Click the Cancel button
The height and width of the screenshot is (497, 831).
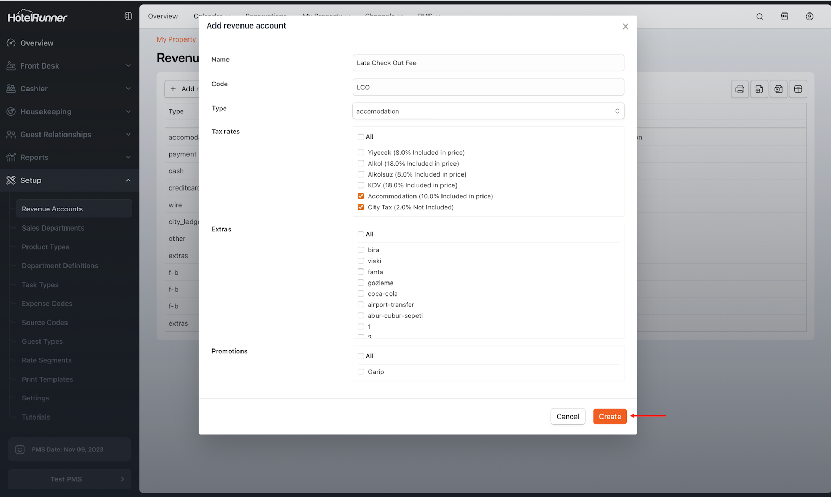pos(567,417)
